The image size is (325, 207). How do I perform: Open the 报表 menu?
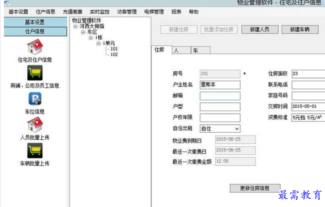[177, 12]
